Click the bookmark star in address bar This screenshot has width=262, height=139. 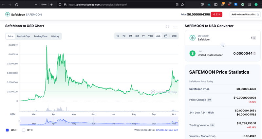[182, 5]
